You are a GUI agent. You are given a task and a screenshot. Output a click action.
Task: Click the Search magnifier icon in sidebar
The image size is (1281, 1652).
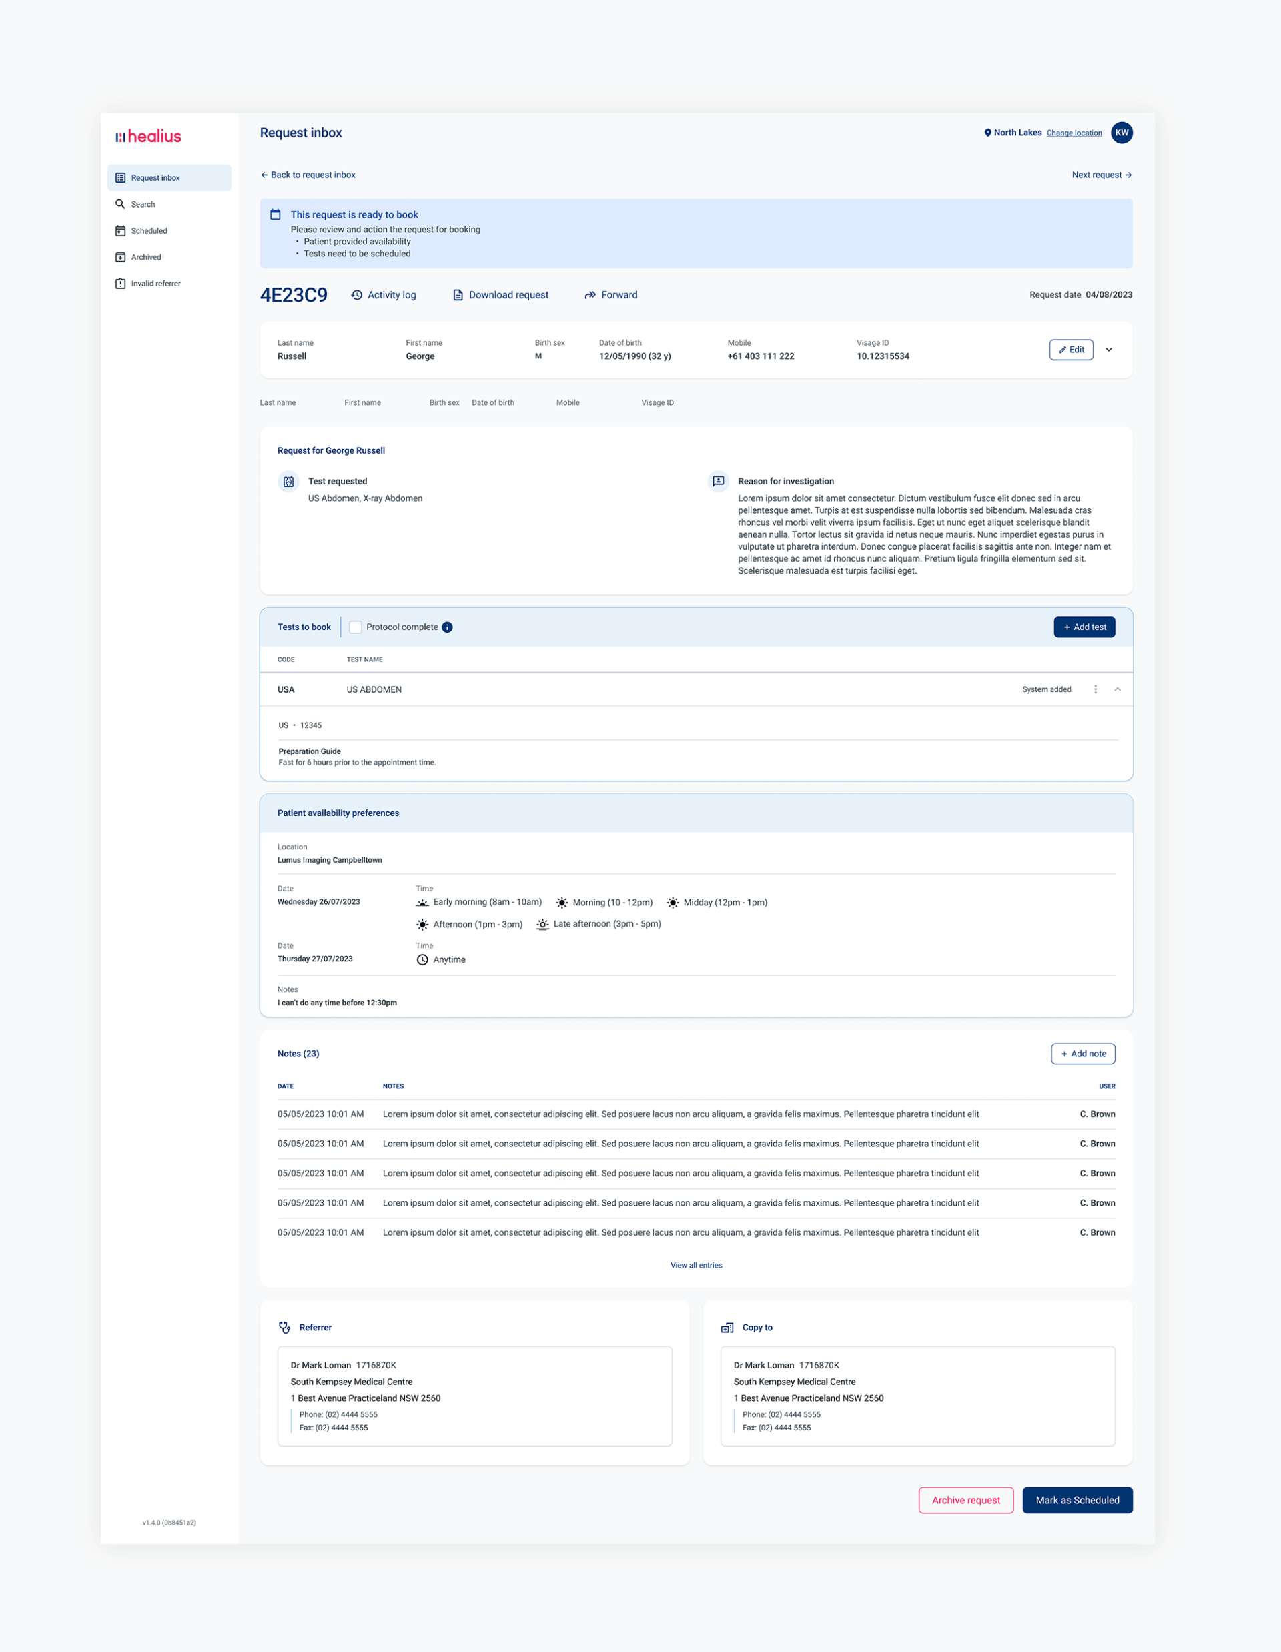[120, 204]
